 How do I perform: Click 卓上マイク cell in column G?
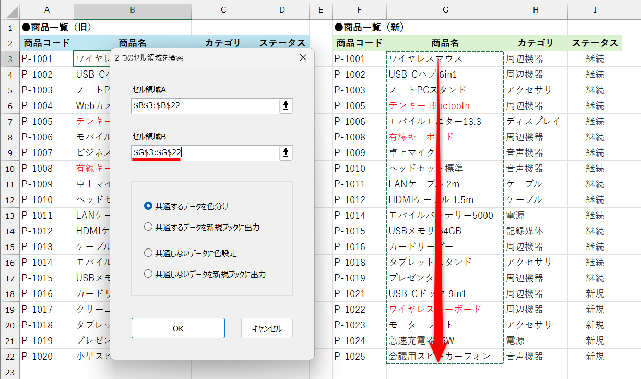click(445, 152)
